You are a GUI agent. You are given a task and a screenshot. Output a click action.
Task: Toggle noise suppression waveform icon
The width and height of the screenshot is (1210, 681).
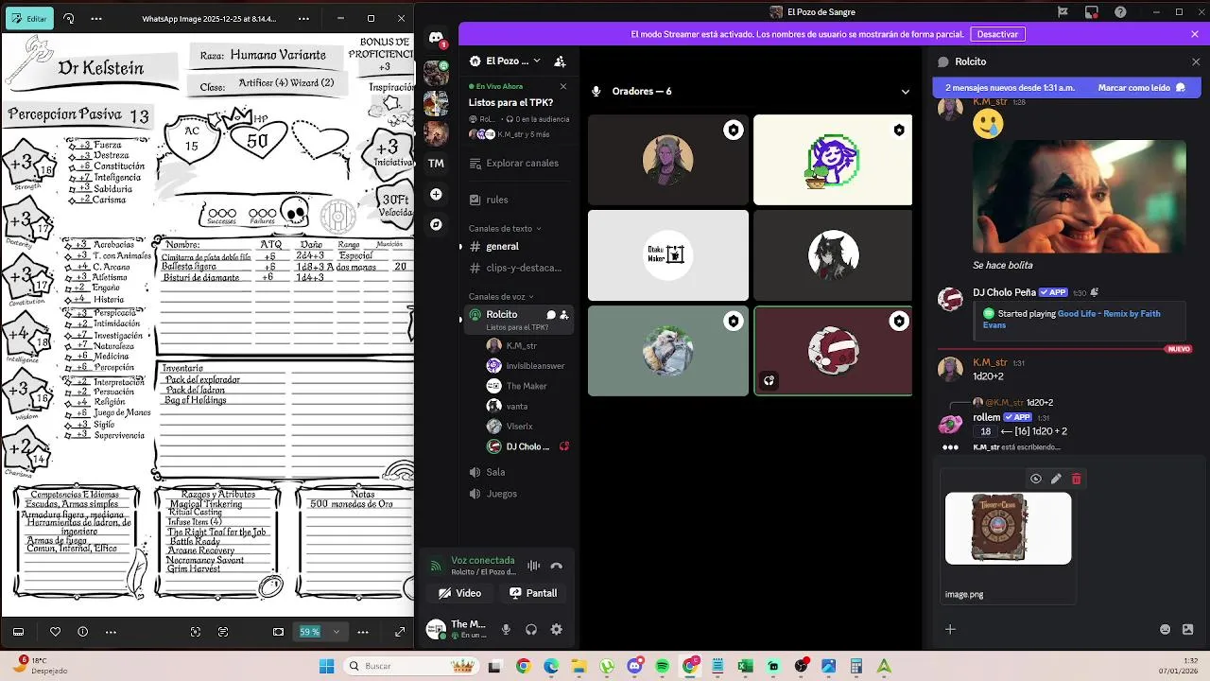tap(534, 566)
